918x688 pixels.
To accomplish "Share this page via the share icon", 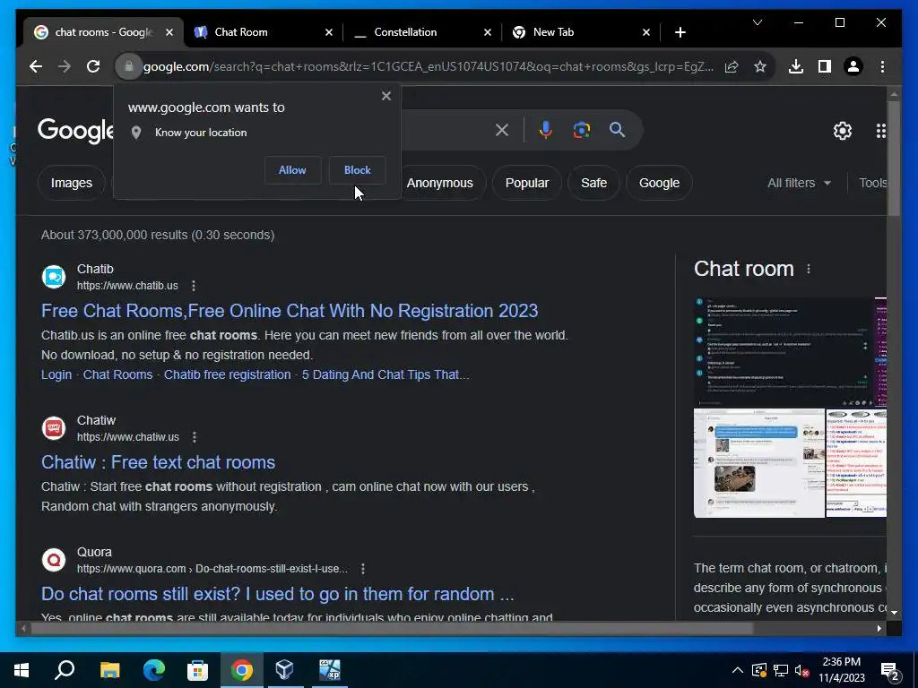I will point(732,66).
